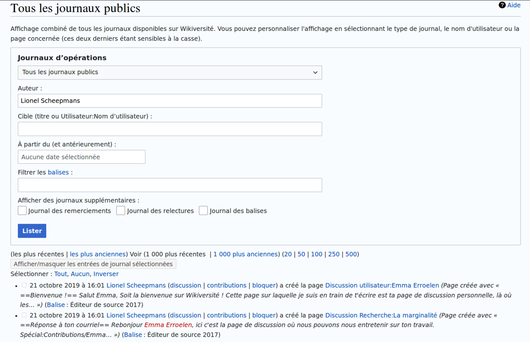Open 'Balise' link in Emma Erroelen entry
This screenshot has height=342, width=530.
pyautogui.click(x=56, y=305)
